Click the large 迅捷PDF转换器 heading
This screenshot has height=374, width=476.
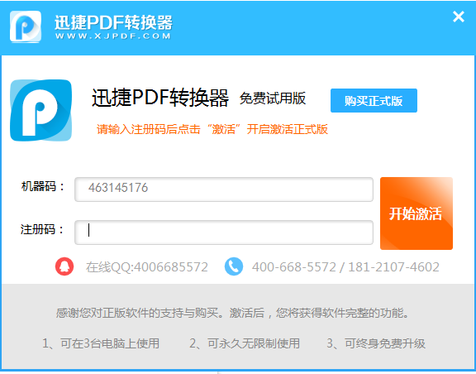pos(160,98)
